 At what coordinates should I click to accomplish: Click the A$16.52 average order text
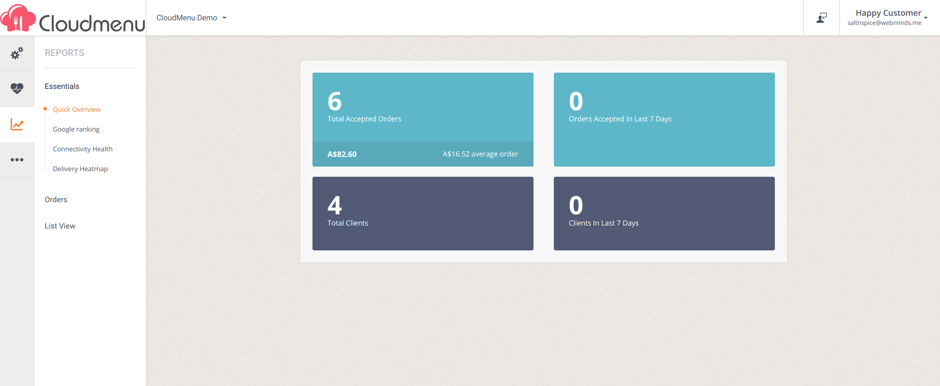(480, 154)
